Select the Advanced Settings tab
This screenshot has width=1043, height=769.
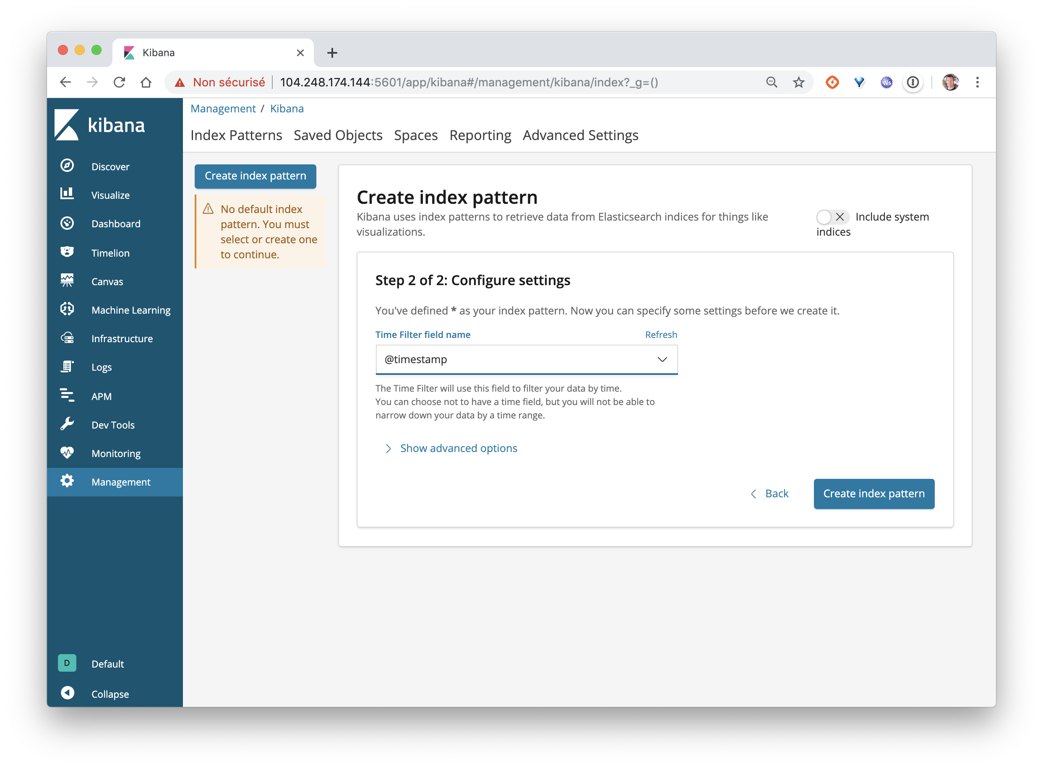(x=580, y=135)
